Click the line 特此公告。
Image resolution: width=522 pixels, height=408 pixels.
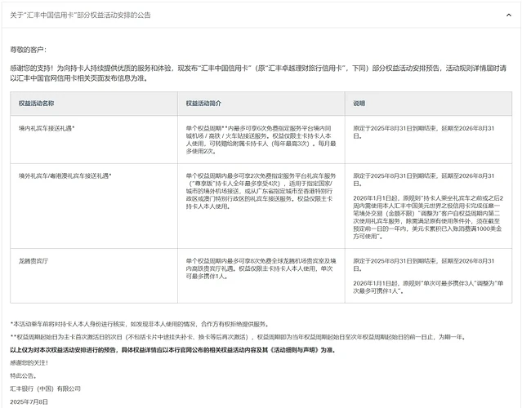(x=24, y=375)
